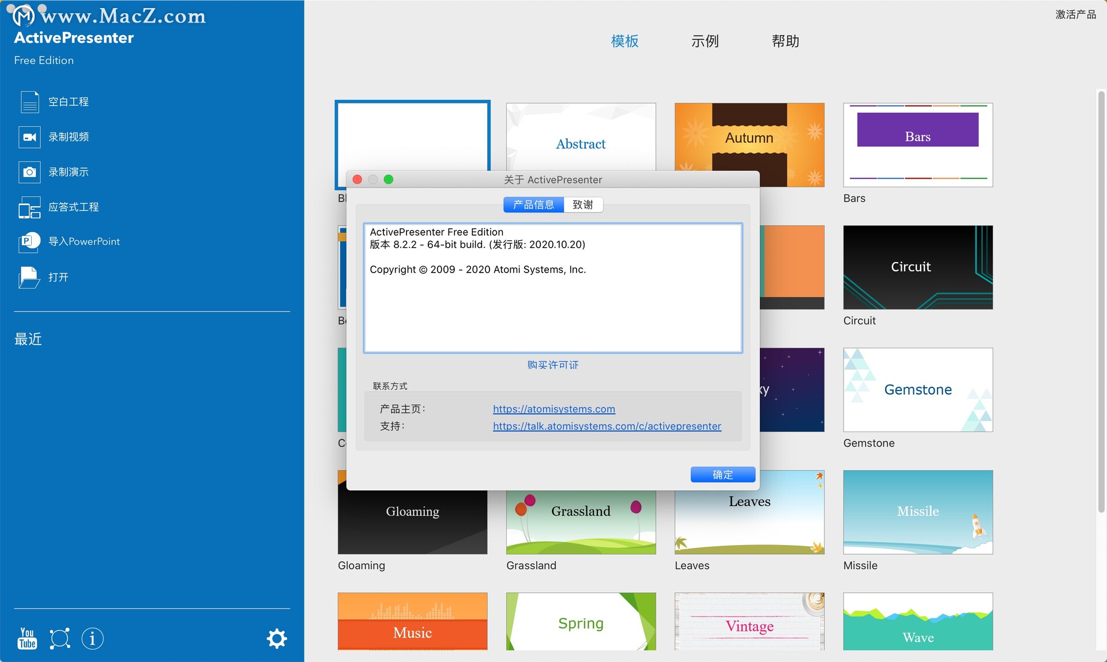The width and height of the screenshot is (1107, 662).
Task: Choose the Gloaming template thumbnail
Action: (x=413, y=522)
